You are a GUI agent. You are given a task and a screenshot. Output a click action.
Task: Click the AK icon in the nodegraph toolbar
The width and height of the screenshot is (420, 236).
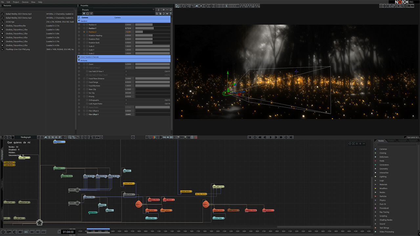(46, 137)
